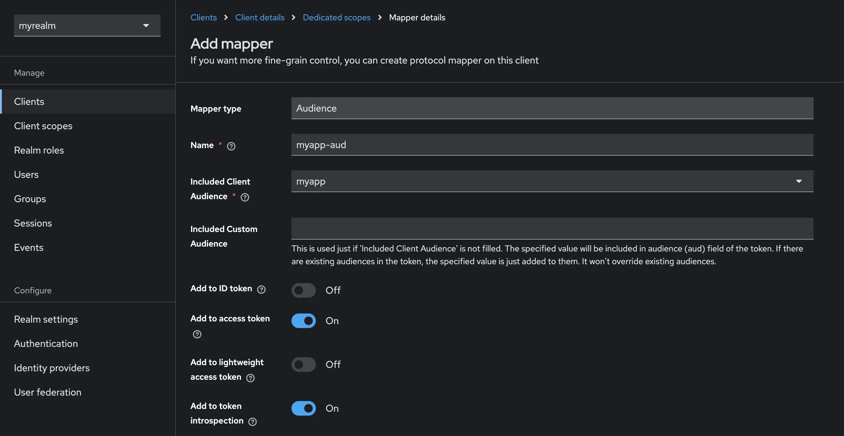Screen dimensions: 844x436
Task: Turn off Add to token introspection
Action: point(303,408)
